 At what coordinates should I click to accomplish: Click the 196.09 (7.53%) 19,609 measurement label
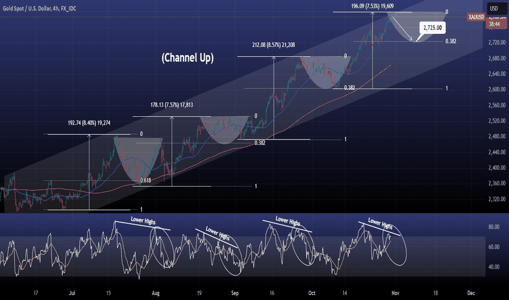pos(372,6)
